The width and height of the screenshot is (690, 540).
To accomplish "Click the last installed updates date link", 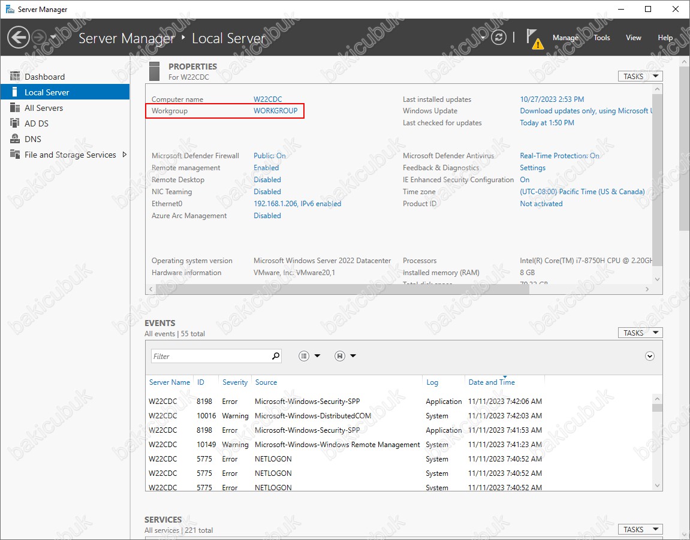I will click(552, 99).
